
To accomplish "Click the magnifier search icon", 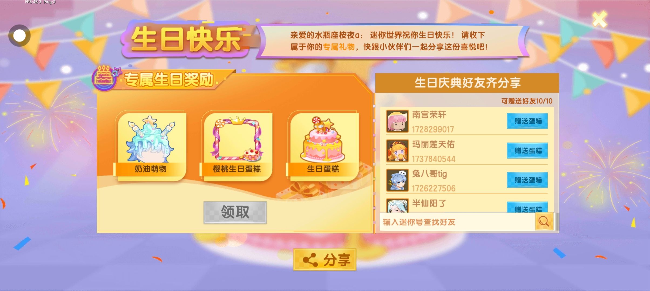I will 544,222.
